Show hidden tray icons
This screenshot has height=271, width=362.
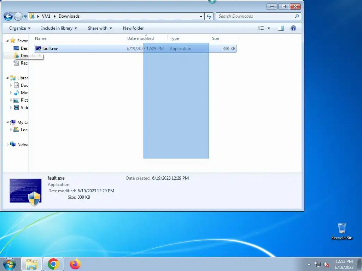pos(309,264)
